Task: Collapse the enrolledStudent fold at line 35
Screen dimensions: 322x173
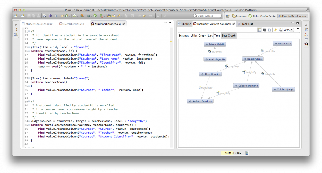Action: click(29, 125)
